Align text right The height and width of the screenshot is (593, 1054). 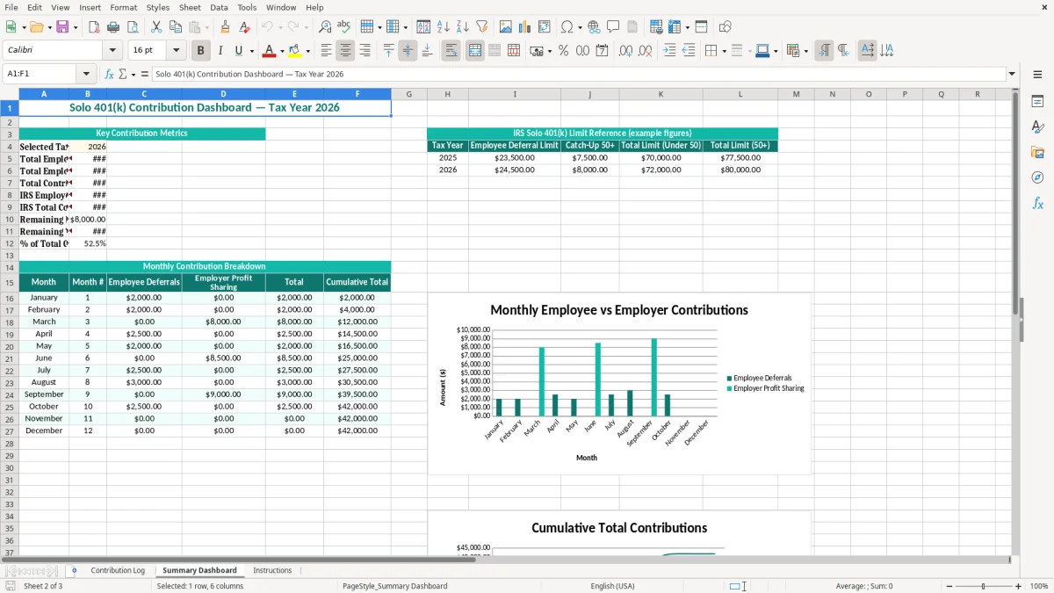[365, 51]
